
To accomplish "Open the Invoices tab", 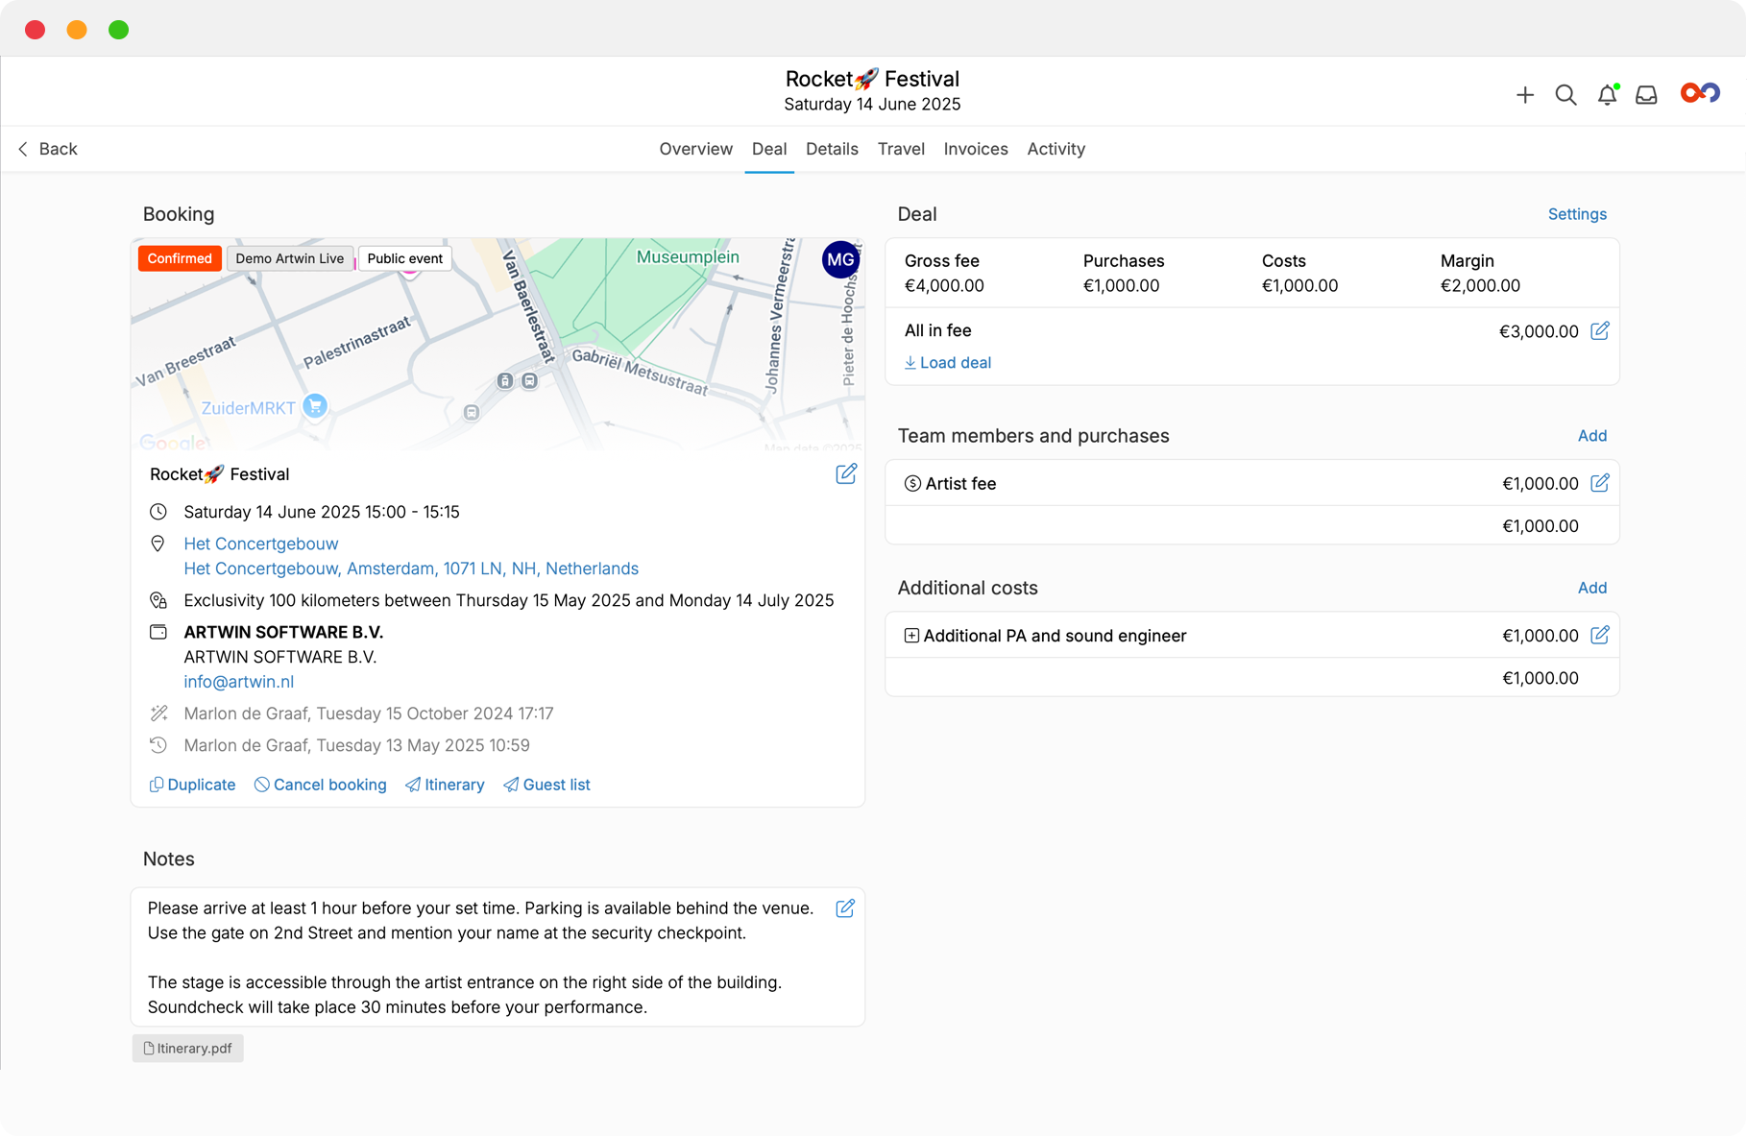I will (975, 149).
